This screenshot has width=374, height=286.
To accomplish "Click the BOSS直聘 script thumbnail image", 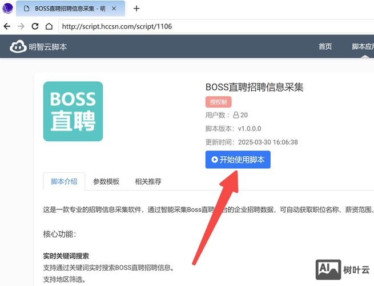I will (x=73, y=112).
